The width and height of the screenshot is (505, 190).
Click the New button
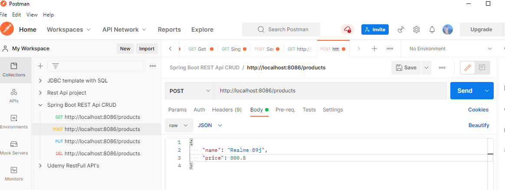pyautogui.click(x=125, y=49)
